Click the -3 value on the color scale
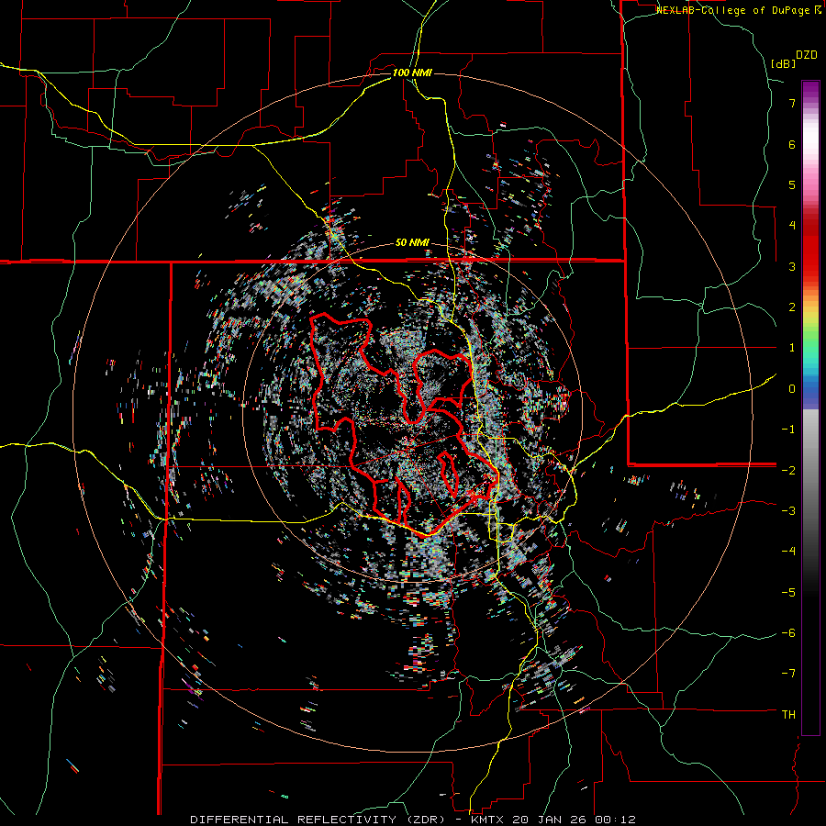The width and height of the screenshot is (826, 826). coord(788,511)
